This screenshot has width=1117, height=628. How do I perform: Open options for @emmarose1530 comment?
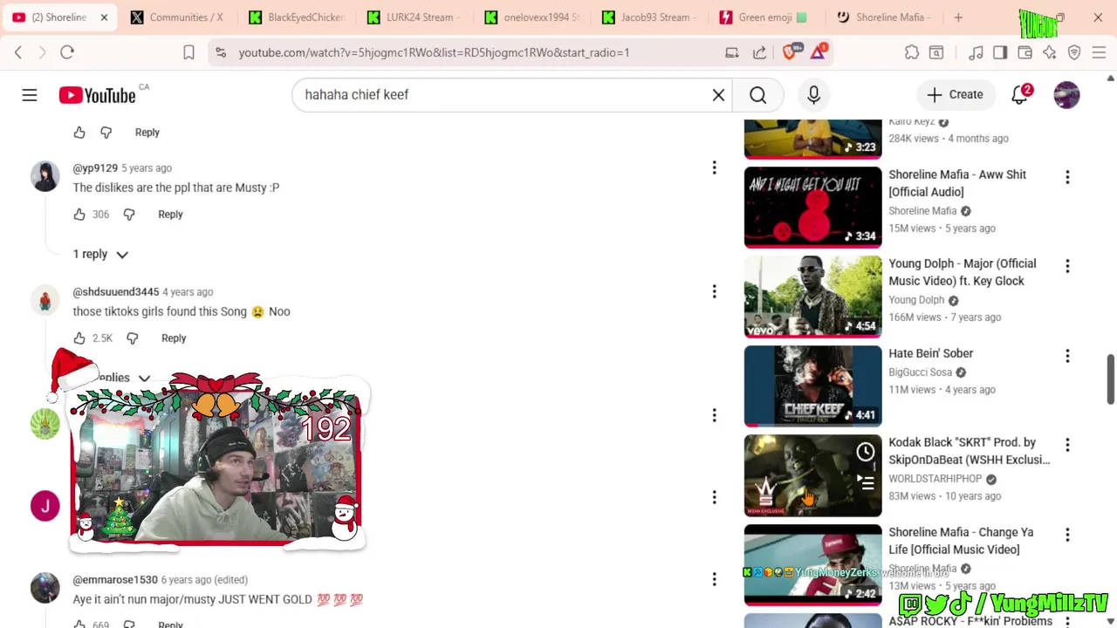[714, 579]
